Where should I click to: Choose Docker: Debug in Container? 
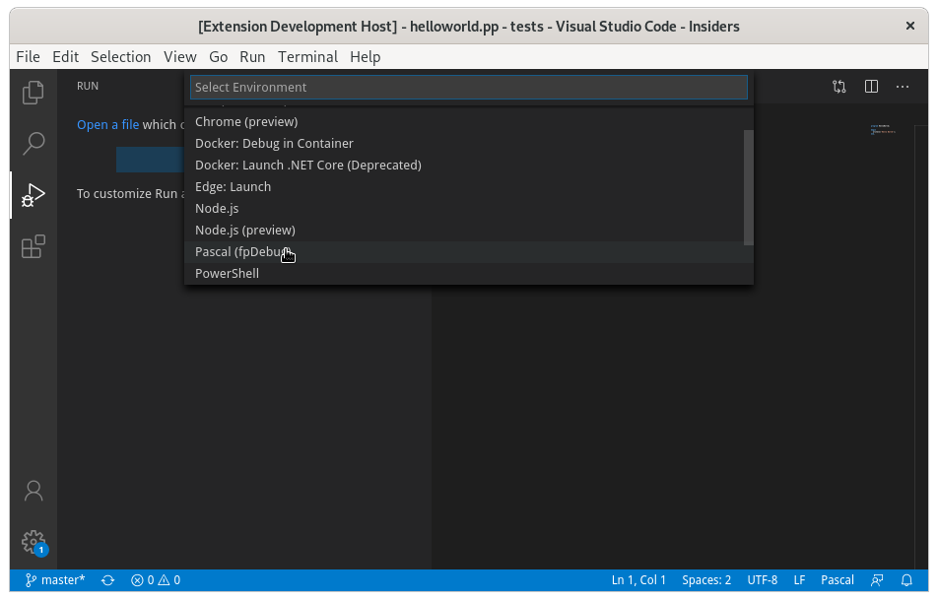[469, 144]
